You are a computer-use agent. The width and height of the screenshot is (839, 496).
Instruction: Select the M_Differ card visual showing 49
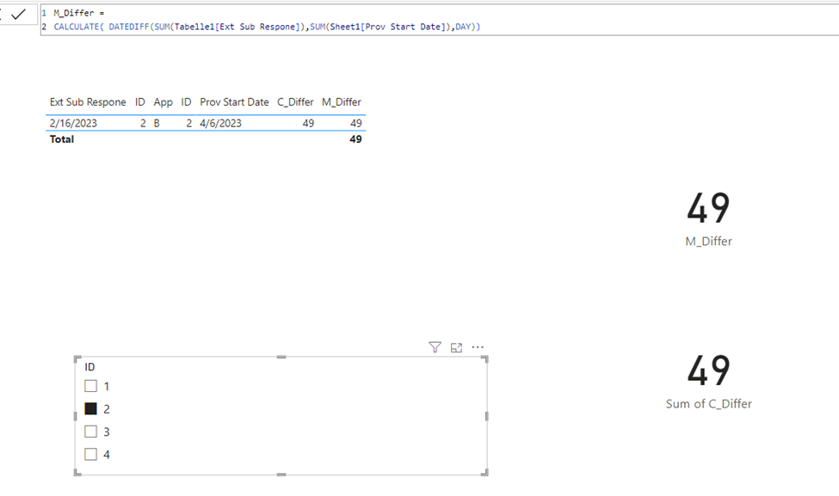(x=708, y=219)
